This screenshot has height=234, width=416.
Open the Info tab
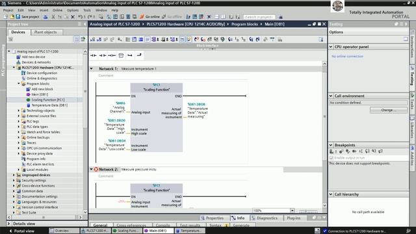click(x=238, y=218)
